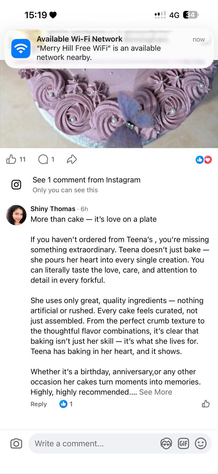Open the Available Wi-Fi Network notification
The width and height of the screenshot is (218, 474).
(109, 48)
